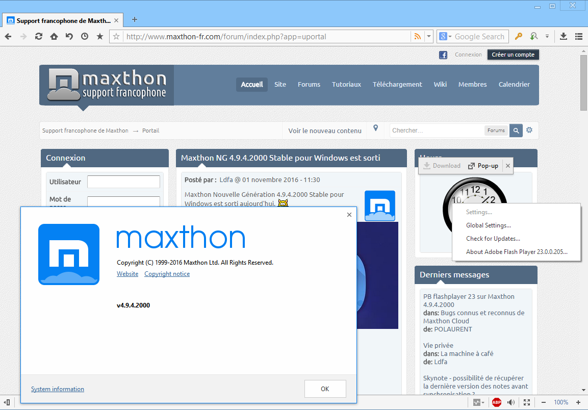Open the Wiki navigation item
Screen dimensions: 588x410
coord(440,85)
